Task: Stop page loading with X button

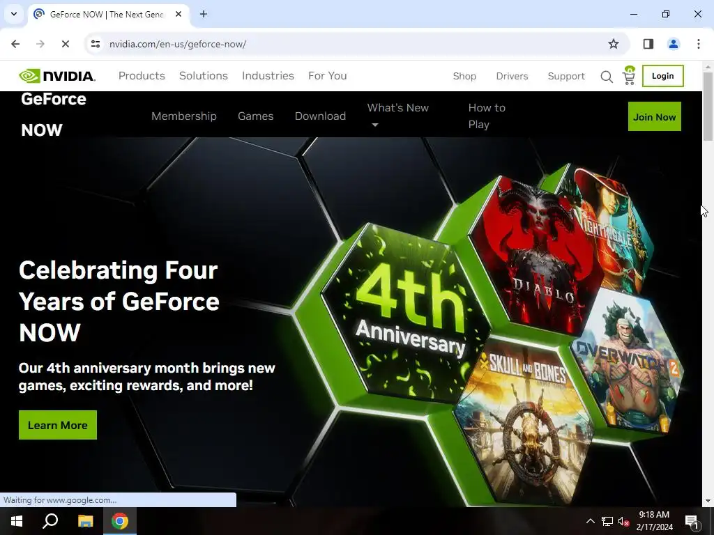Action: click(x=65, y=44)
